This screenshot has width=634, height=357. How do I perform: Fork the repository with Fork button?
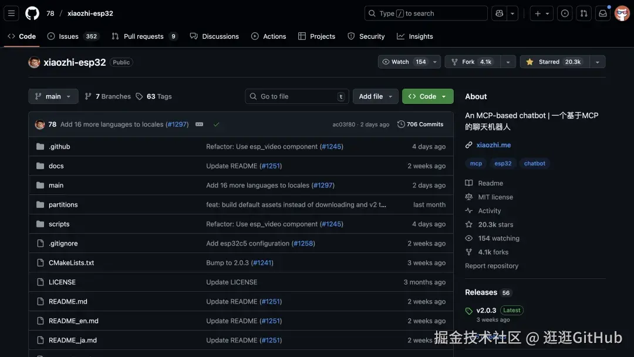pyautogui.click(x=473, y=62)
